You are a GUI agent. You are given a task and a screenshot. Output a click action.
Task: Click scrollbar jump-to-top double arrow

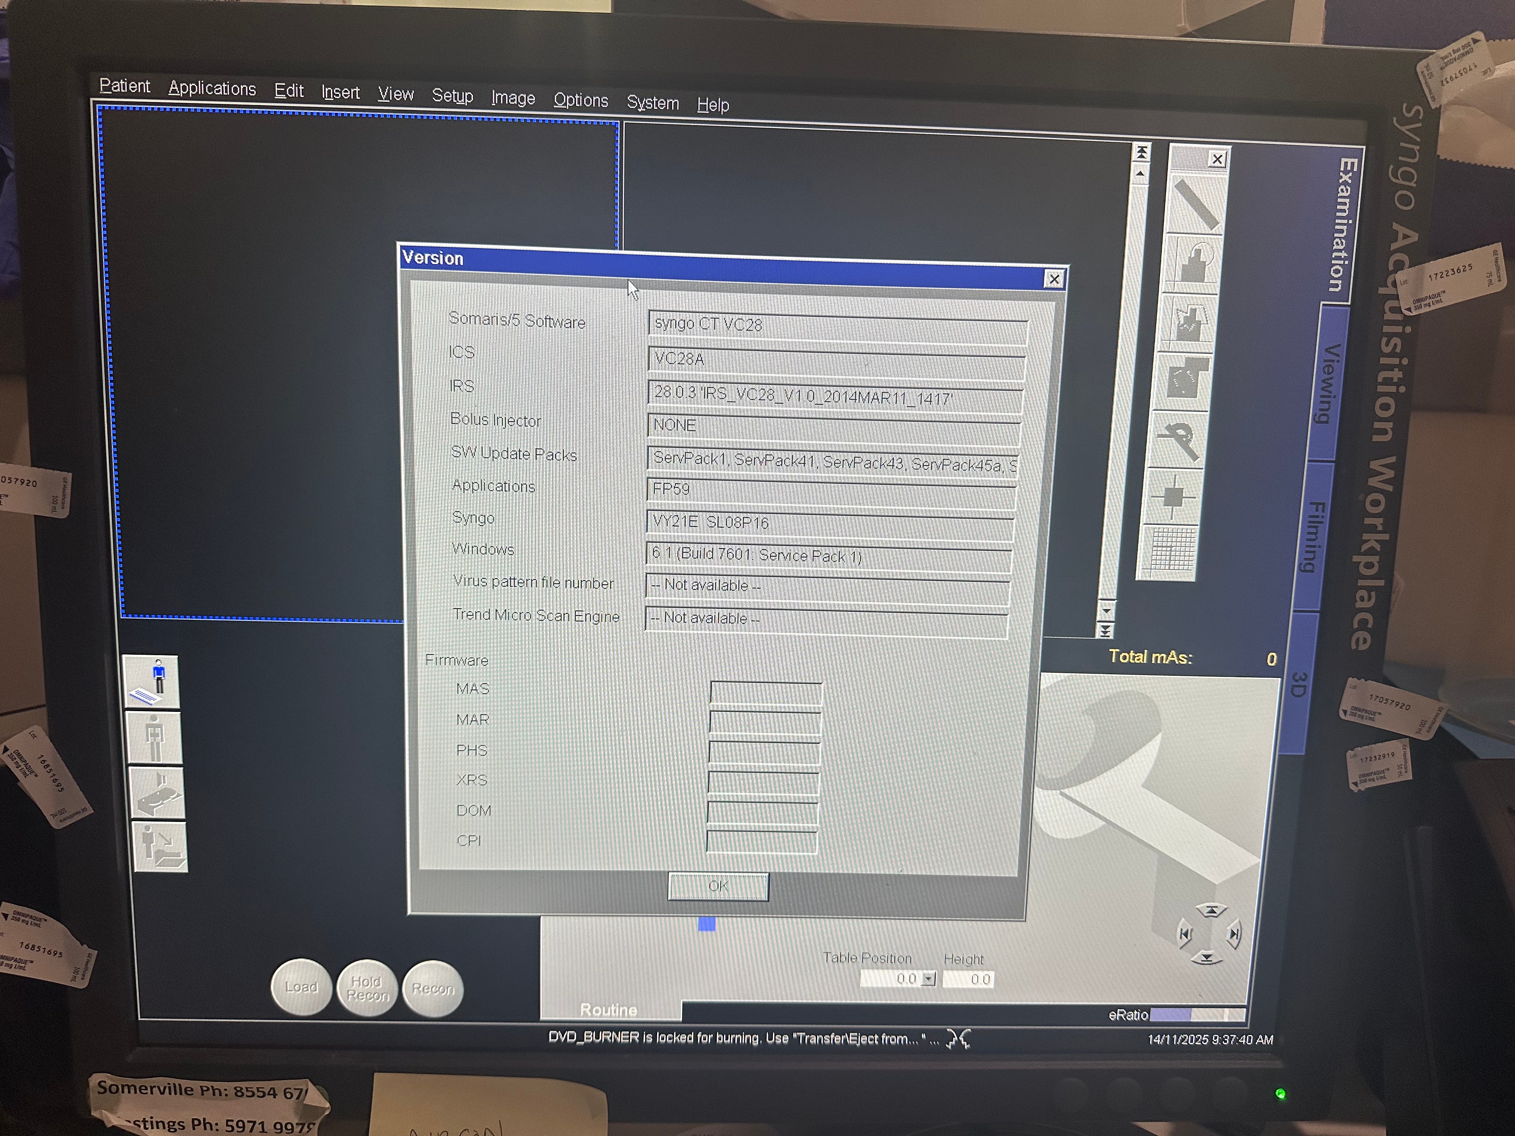coord(1142,152)
